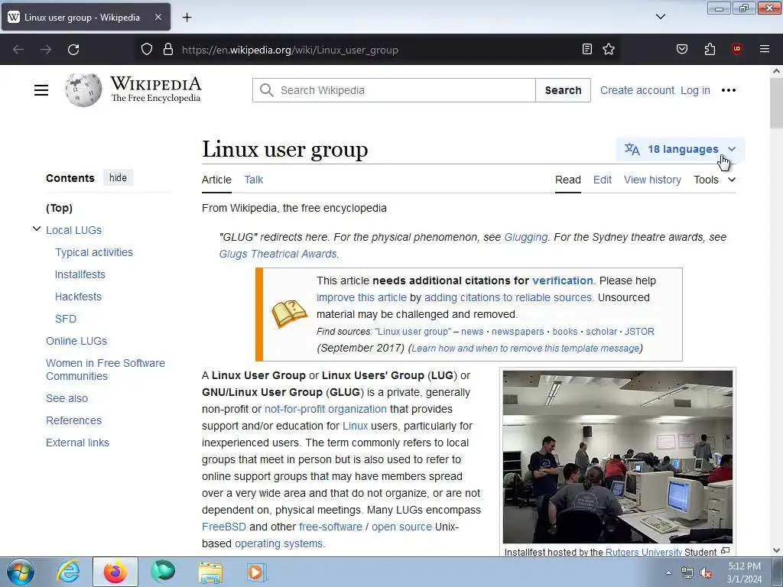The image size is (783, 587).
Task: Expand the 18 languages dropdown
Action: coord(680,149)
